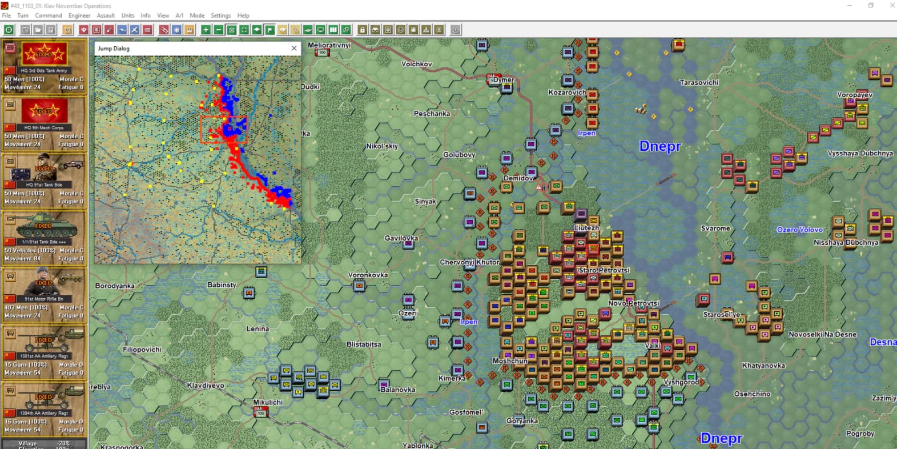The width and height of the screenshot is (897, 449).
Task: Open the Engineer menu
Action: coord(79,15)
